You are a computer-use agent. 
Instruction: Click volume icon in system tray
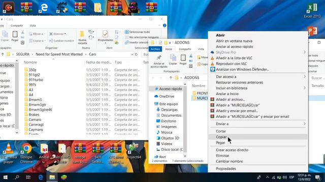[x=285, y=177]
